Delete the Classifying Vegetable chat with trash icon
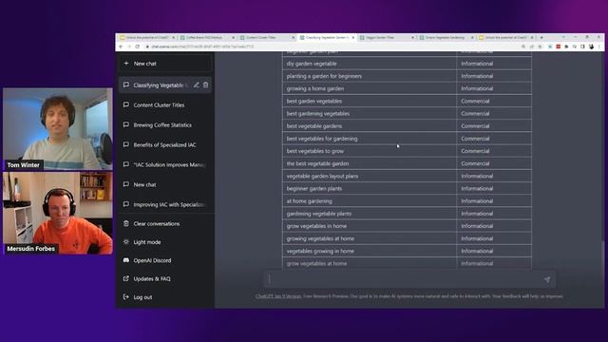 tap(205, 85)
